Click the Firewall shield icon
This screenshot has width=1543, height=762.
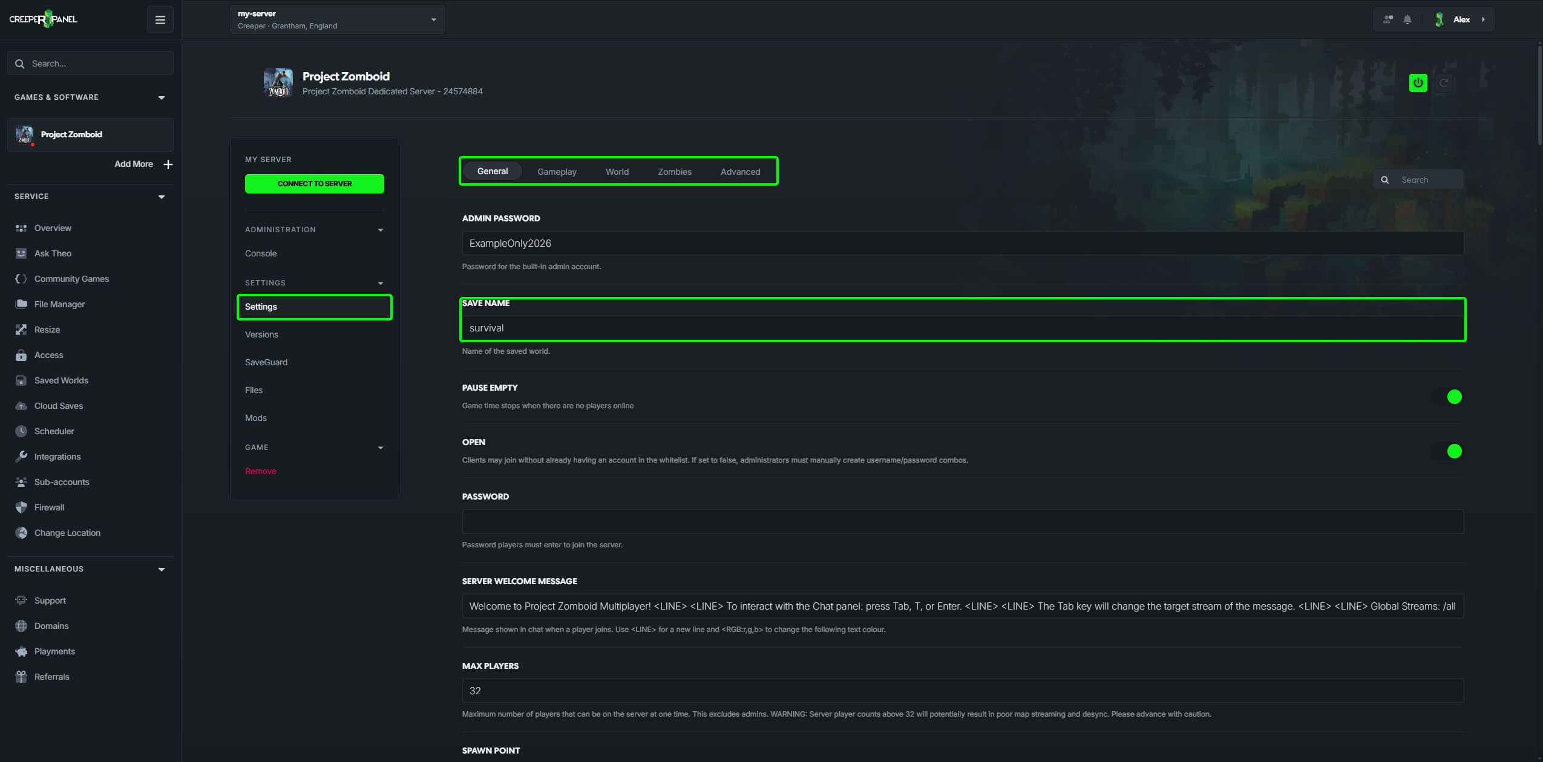click(x=21, y=507)
